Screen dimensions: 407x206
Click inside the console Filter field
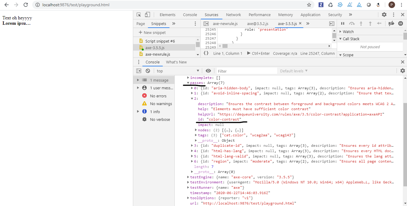pyautogui.click(x=247, y=71)
